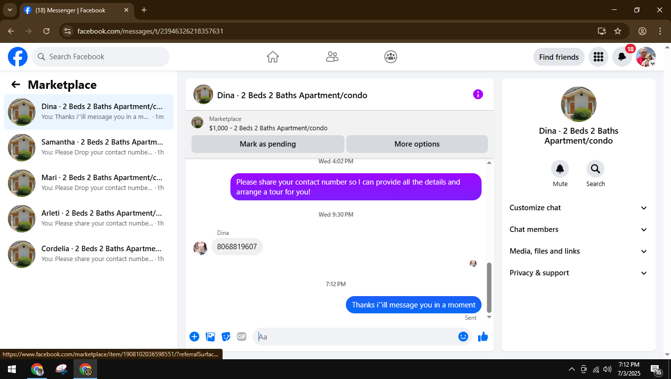Open Dina conversation in list
This screenshot has height=379, width=671.
pyautogui.click(x=89, y=112)
